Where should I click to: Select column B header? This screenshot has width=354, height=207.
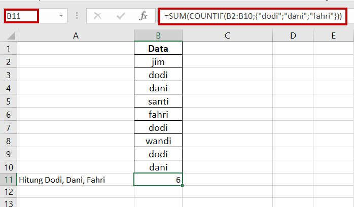coord(158,36)
